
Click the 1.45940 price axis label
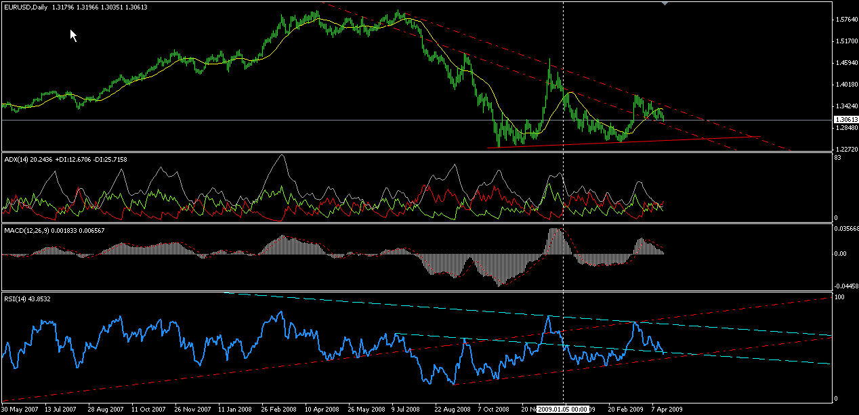point(847,63)
